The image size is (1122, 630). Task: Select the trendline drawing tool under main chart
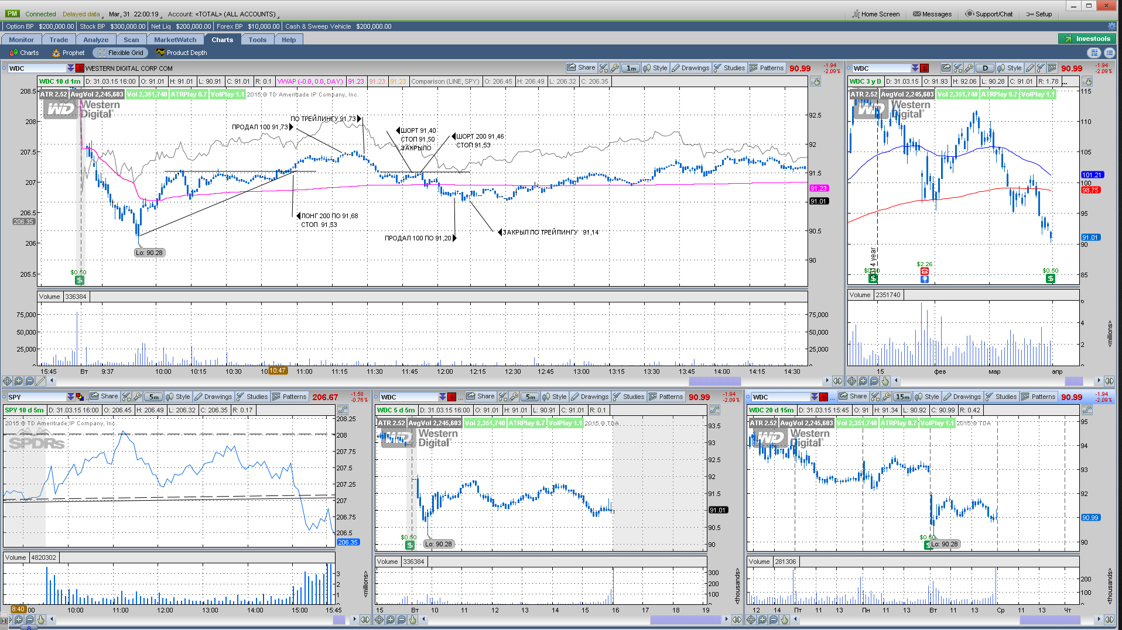pyautogui.click(x=40, y=381)
